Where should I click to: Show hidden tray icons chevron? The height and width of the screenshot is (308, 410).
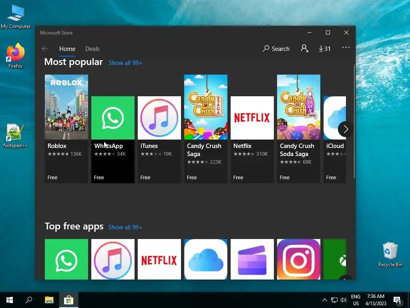coord(324,300)
